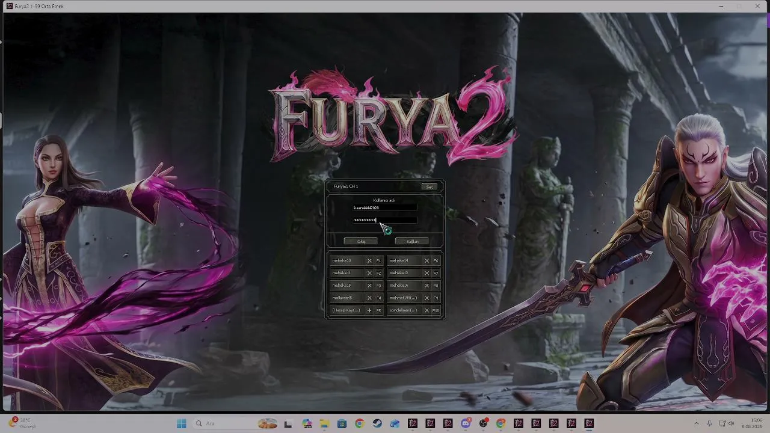Delete saved account mehake15
Screen dimensions: 770x433
tap(369, 286)
